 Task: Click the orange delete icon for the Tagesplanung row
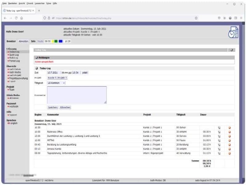[229, 153]
